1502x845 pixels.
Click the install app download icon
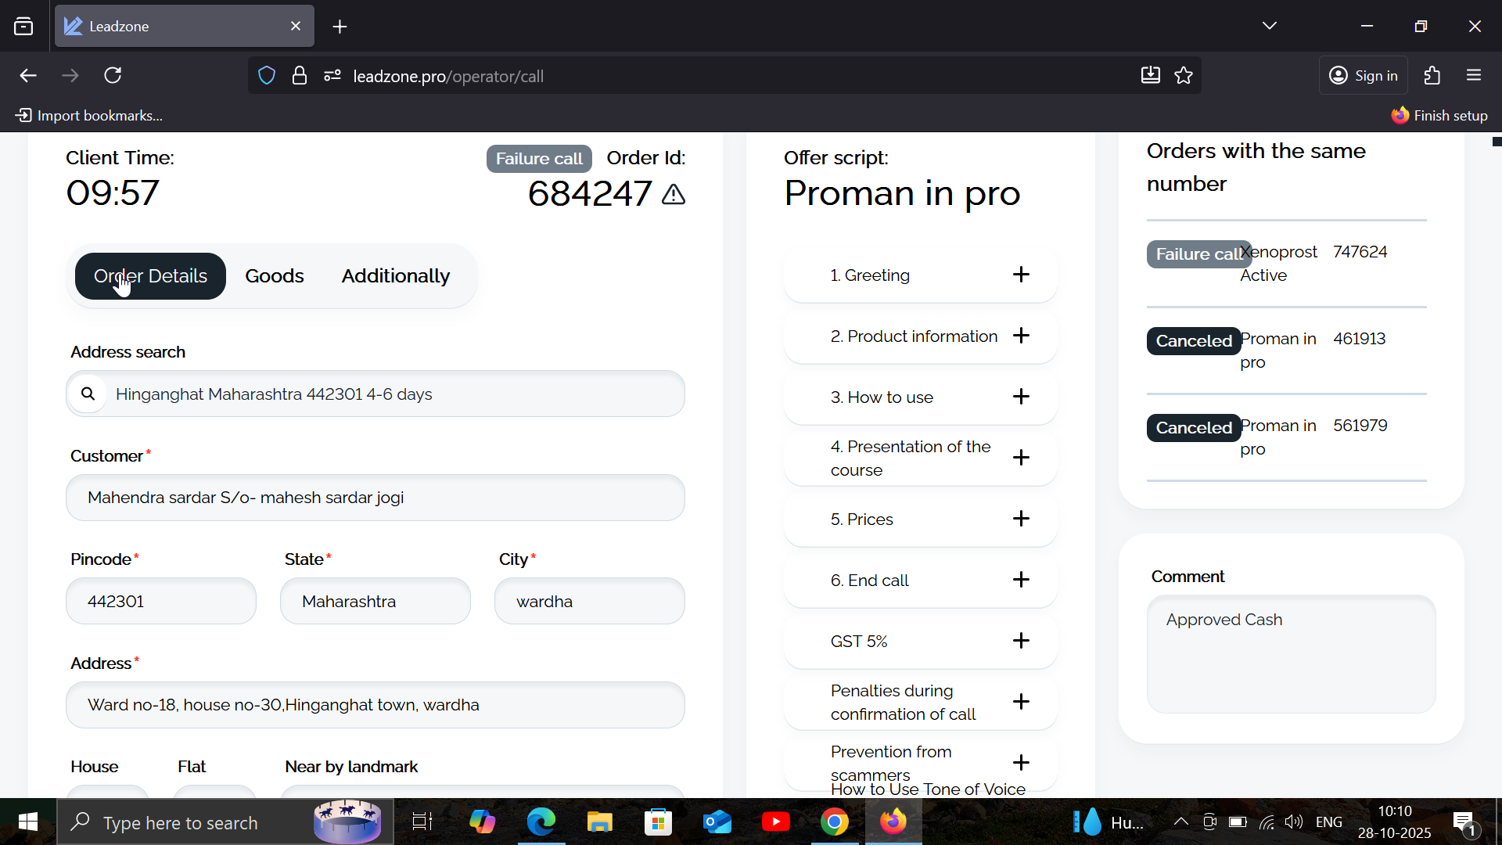click(x=1150, y=76)
